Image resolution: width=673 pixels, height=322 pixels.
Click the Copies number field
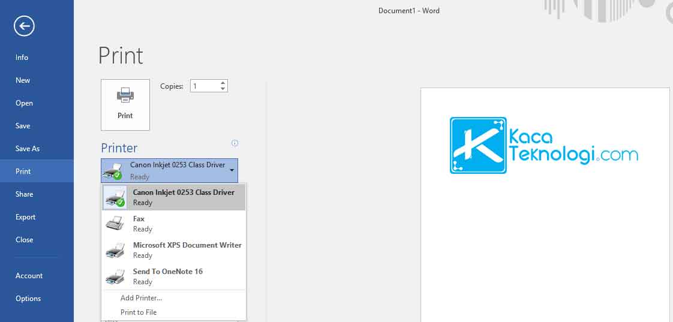pos(205,86)
